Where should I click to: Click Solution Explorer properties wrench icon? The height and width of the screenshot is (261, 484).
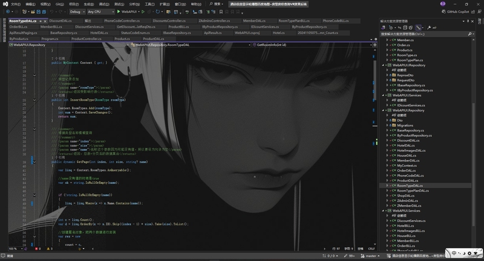click(x=429, y=27)
